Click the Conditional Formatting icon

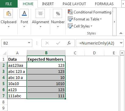coord(70,12)
